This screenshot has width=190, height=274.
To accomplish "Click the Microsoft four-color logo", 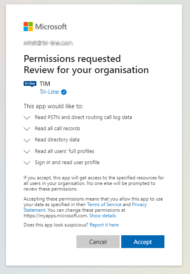I will point(28,26).
